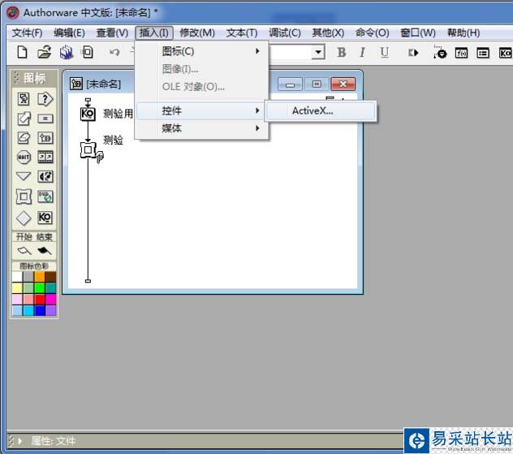Choose the Framework icon in the palette
The height and width of the screenshot is (454, 513).
[24, 197]
